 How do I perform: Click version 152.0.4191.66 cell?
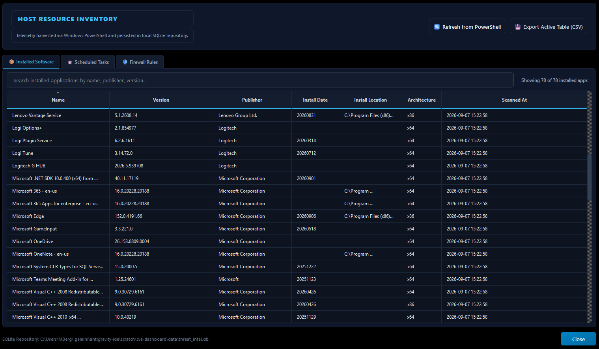161,216
